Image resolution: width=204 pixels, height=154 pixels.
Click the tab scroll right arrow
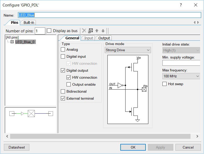pyautogui.click(x=198, y=23)
